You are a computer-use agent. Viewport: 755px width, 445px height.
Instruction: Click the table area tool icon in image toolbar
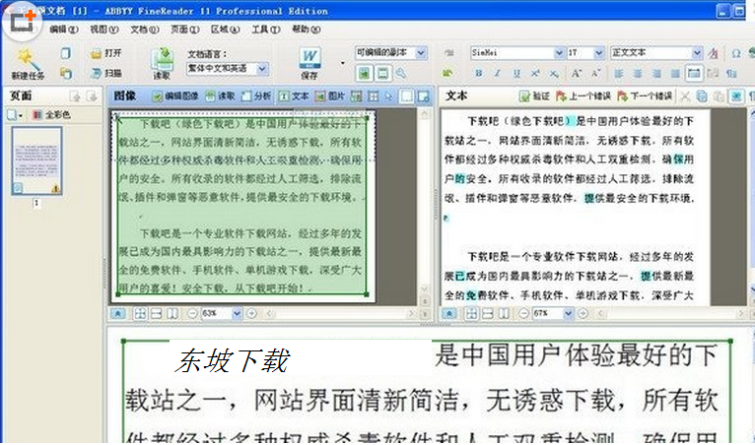point(374,96)
